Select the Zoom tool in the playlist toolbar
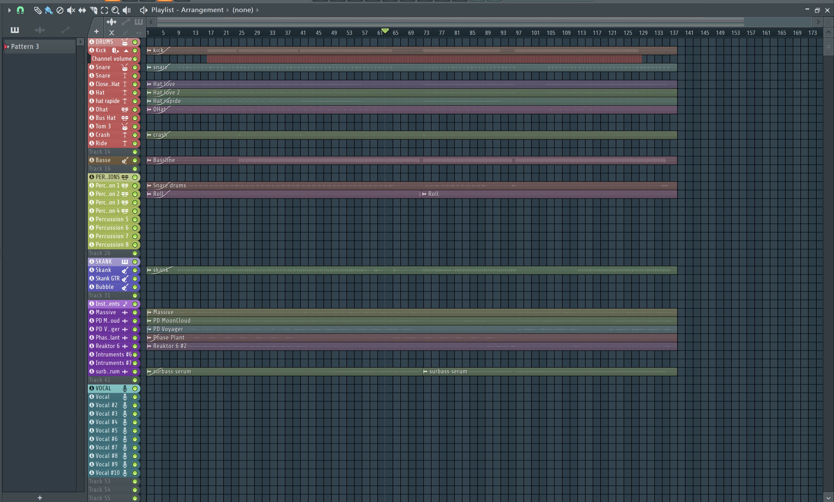The width and height of the screenshot is (834, 502). click(115, 11)
